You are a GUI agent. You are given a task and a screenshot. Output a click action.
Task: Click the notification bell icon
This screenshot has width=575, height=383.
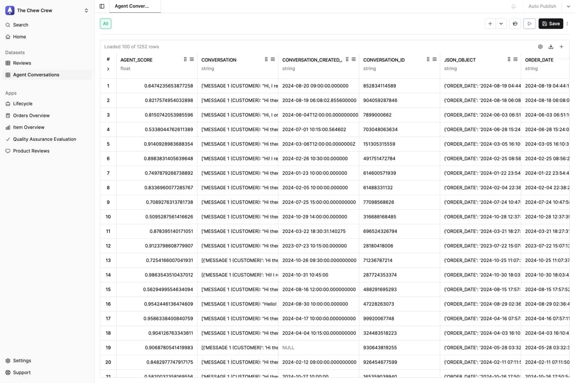(x=513, y=6)
